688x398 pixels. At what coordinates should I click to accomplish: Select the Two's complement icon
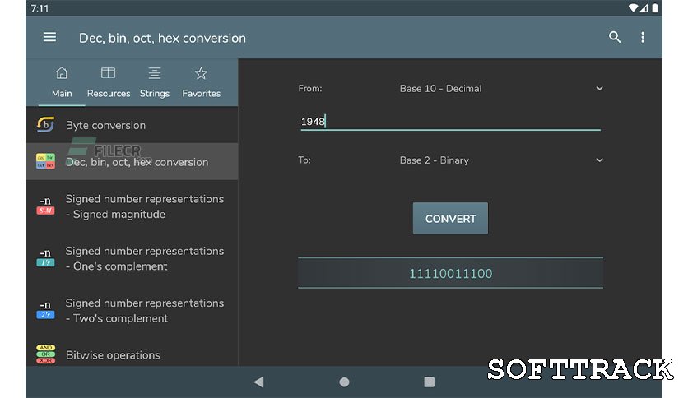point(46,310)
